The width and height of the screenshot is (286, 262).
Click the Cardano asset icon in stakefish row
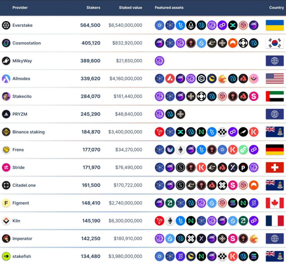click(x=159, y=256)
